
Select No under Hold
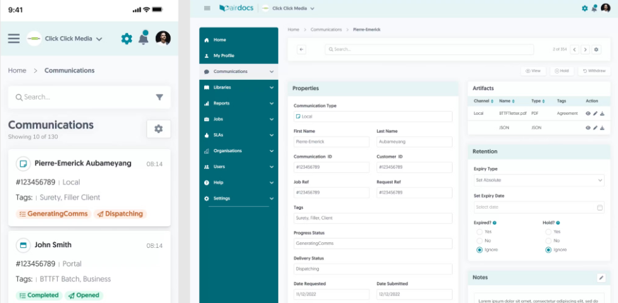pyautogui.click(x=548, y=241)
